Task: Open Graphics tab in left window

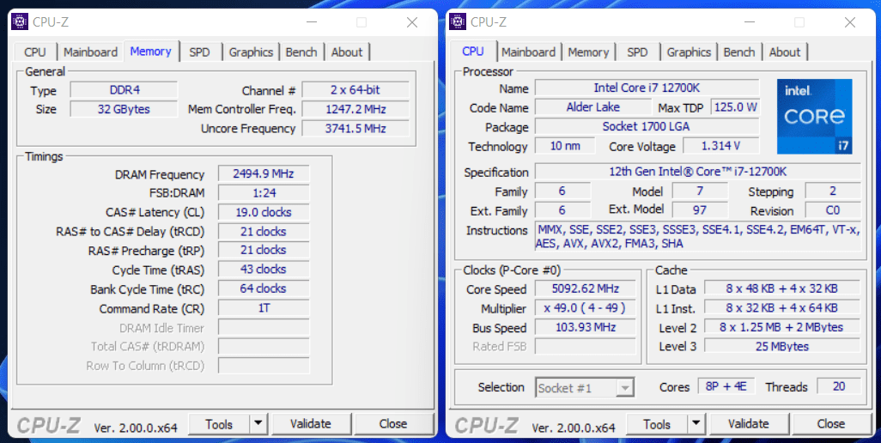Action: pyautogui.click(x=251, y=52)
